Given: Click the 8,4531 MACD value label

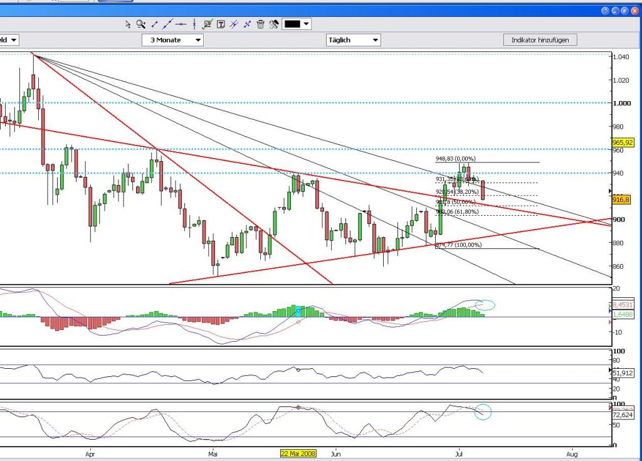Looking at the screenshot, I should 623,305.
